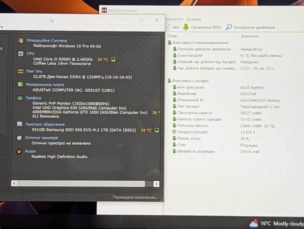The width and height of the screenshot is (304, 229).
Task: Click the battery icon beside Паспортна ємність
Action: (x=175, y=113)
